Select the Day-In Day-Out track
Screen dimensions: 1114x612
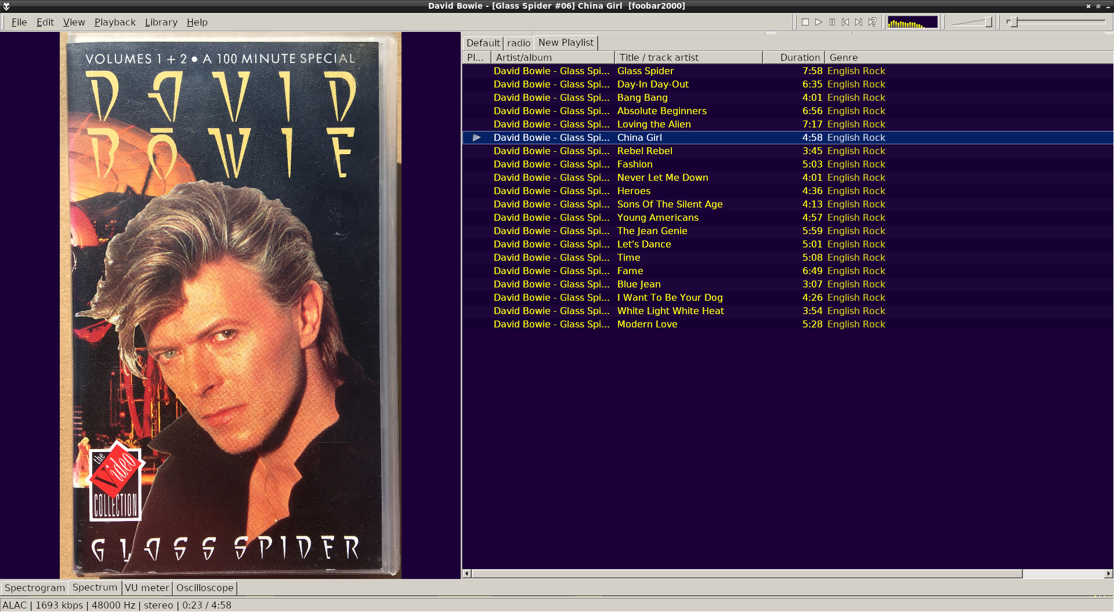653,84
